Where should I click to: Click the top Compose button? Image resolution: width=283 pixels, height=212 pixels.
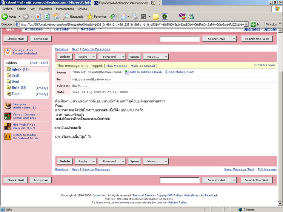[41, 39]
